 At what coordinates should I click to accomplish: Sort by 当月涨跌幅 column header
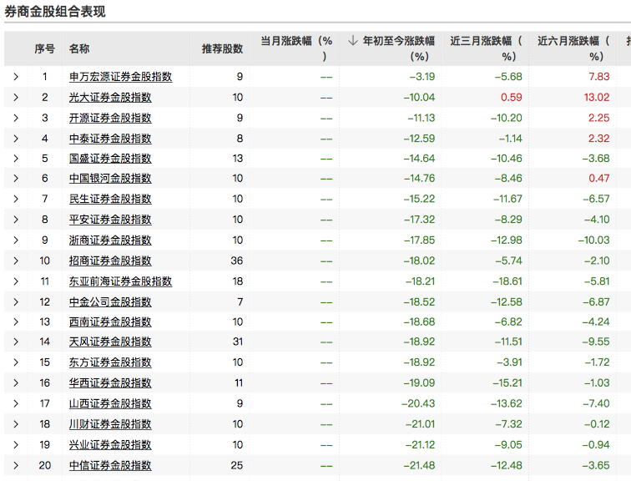[296, 48]
